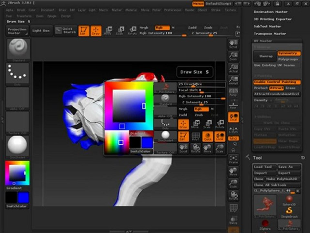
Task: Expand the SubTool Master section
Action: click(x=267, y=26)
